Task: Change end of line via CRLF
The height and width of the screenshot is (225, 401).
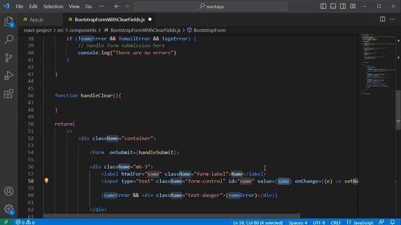Action: (336, 222)
